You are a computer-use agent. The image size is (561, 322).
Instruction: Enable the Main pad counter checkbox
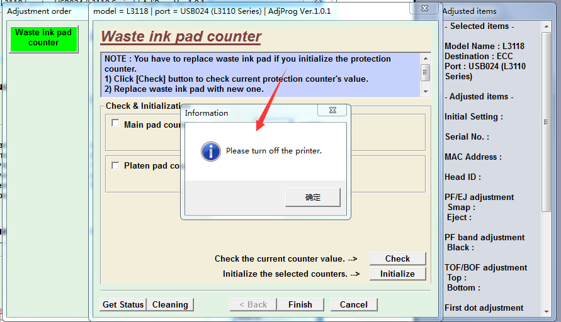pyautogui.click(x=115, y=123)
